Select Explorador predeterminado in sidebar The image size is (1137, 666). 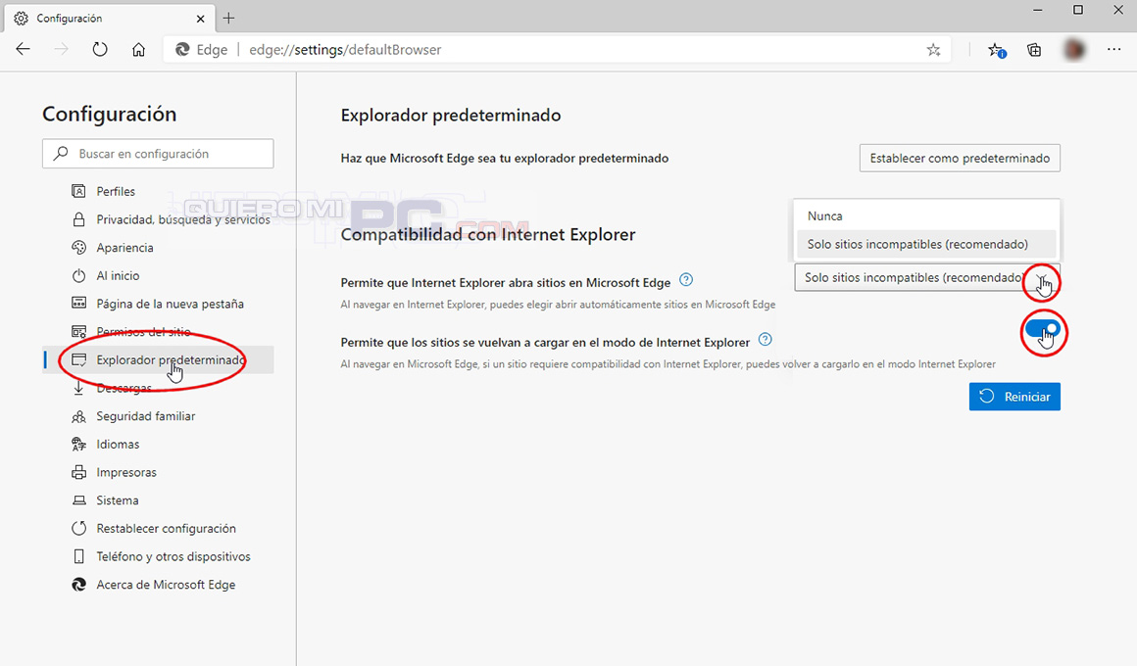158,359
